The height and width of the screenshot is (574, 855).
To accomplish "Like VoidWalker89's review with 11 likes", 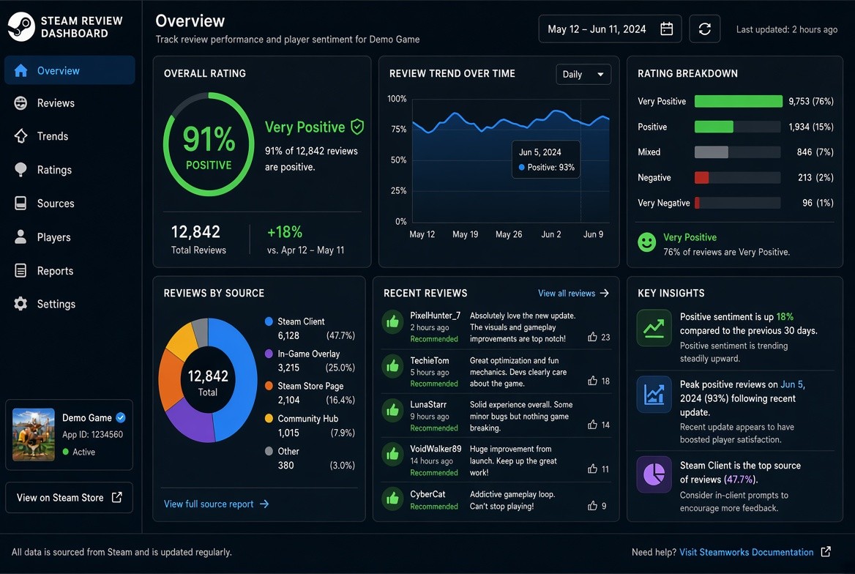I will point(592,468).
